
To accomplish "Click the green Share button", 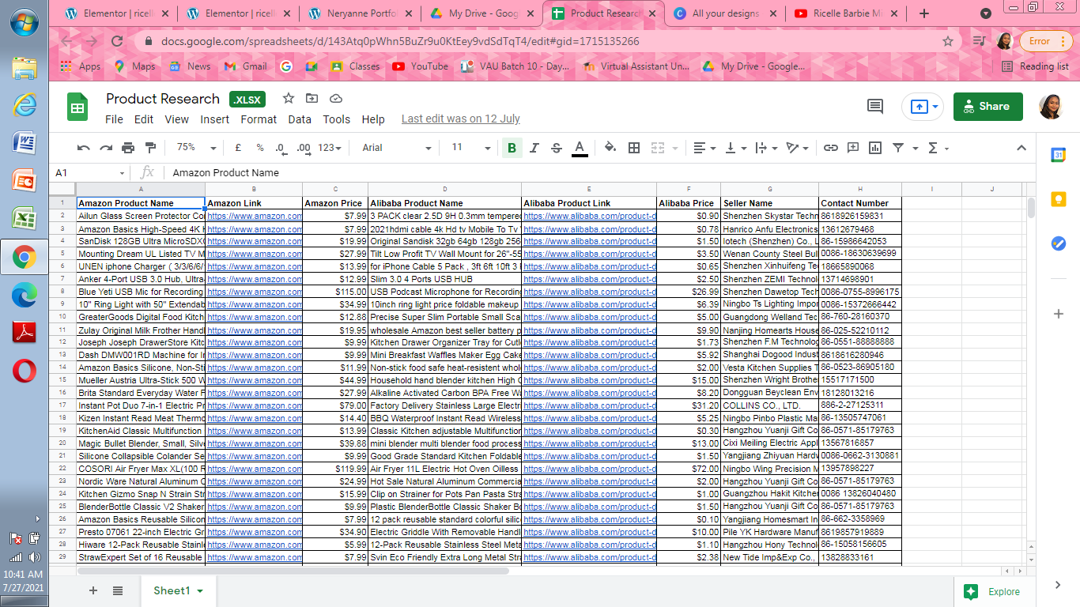I will (x=988, y=107).
